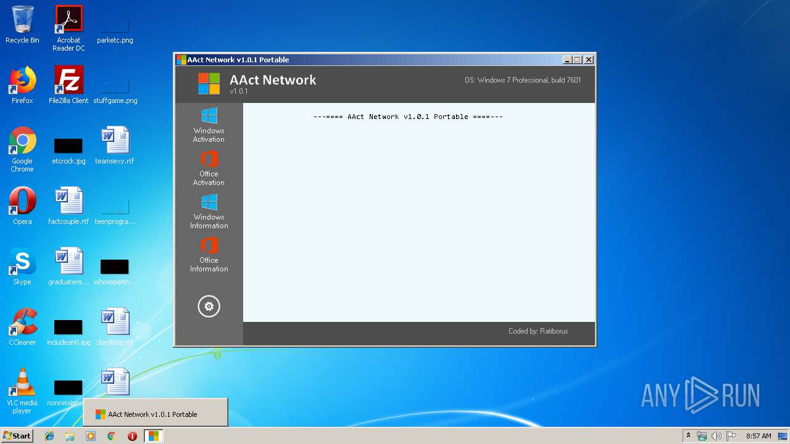Select doestime.rtf document on desktop

point(115,327)
